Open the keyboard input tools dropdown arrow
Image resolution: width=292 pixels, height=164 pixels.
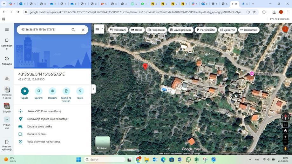pyautogui.click(x=102, y=29)
